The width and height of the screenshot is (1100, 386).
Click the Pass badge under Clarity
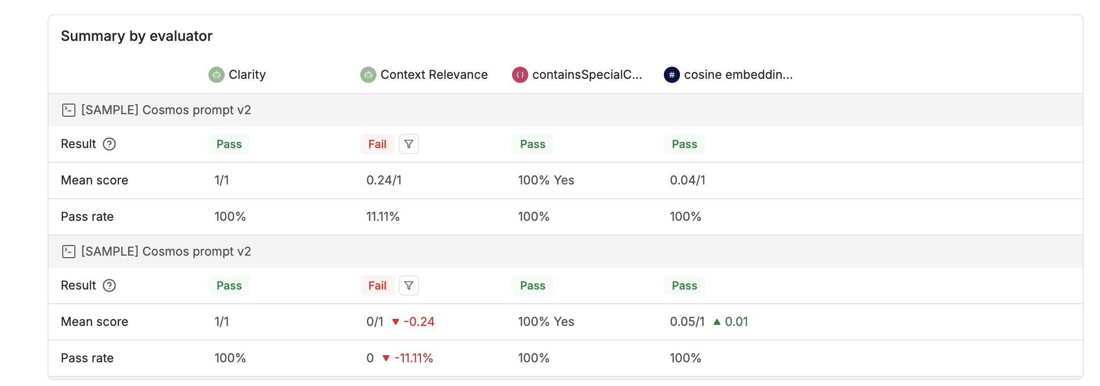click(x=229, y=144)
